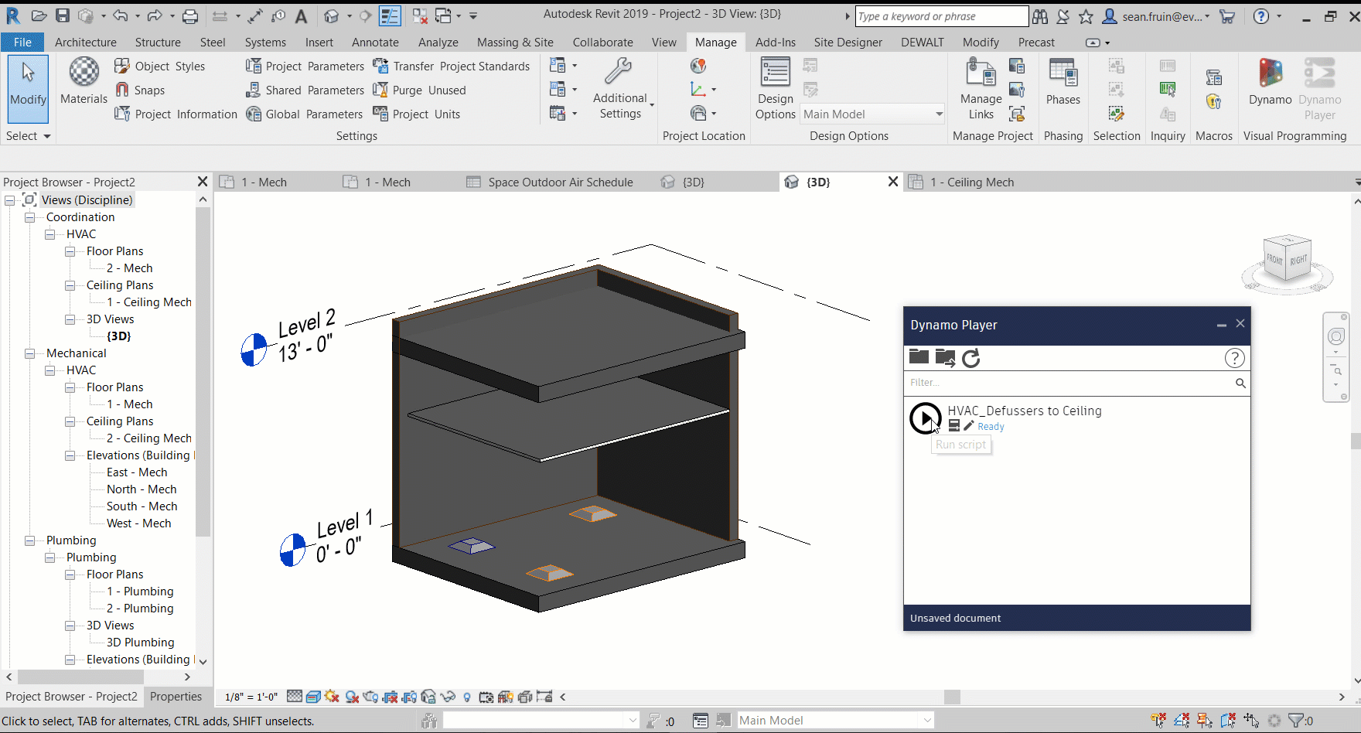Collapse Views (Discipline) tree node
The image size is (1361, 733).
(9, 199)
